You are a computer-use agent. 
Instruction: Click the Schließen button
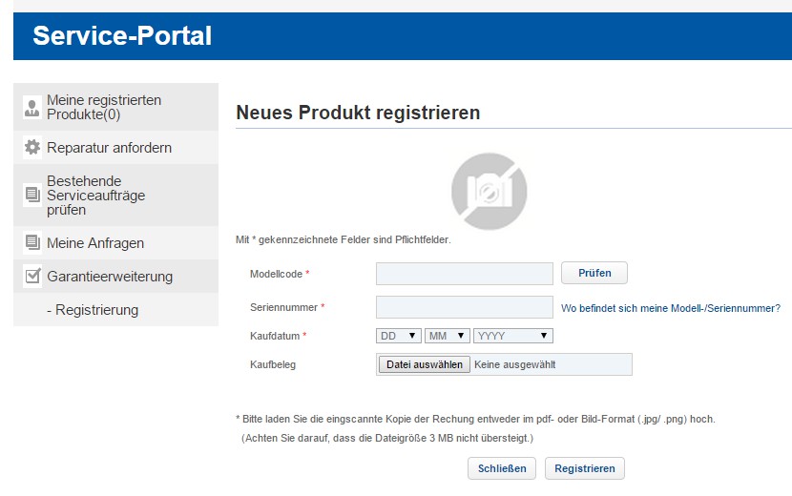[x=501, y=468]
